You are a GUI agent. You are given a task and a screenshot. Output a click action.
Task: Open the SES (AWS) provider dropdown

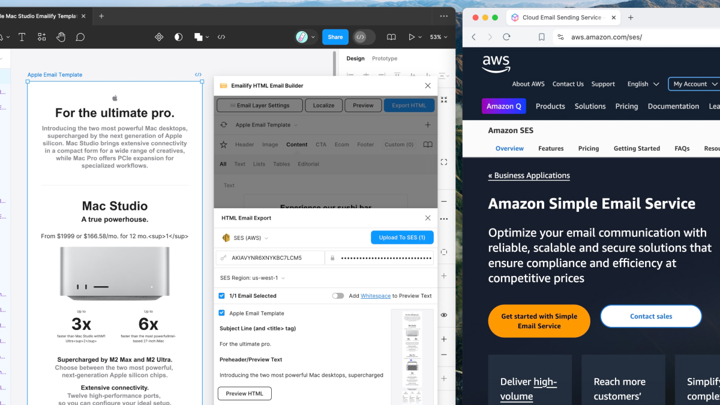[246, 238]
